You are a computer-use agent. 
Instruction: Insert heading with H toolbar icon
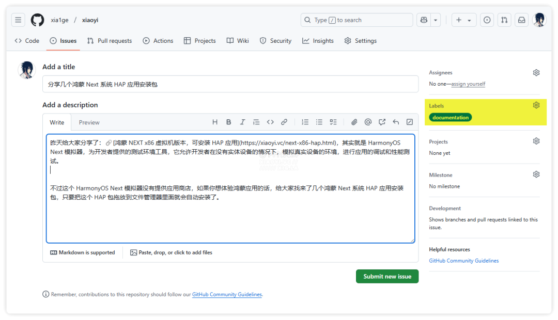click(x=215, y=122)
